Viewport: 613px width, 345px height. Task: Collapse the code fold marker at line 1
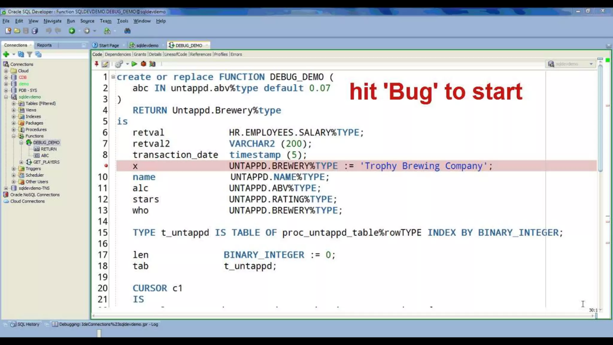[113, 77]
